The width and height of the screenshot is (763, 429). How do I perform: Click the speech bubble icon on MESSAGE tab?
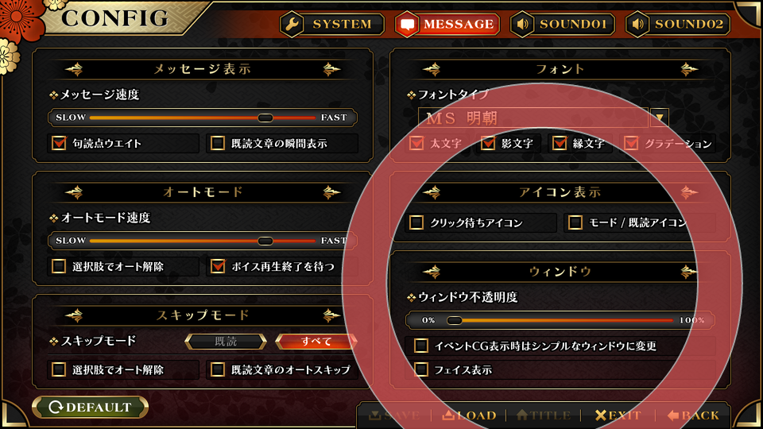[x=407, y=25]
